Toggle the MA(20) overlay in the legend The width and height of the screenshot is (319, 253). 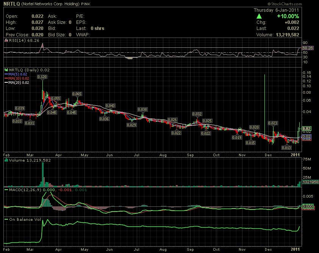click(x=16, y=83)
